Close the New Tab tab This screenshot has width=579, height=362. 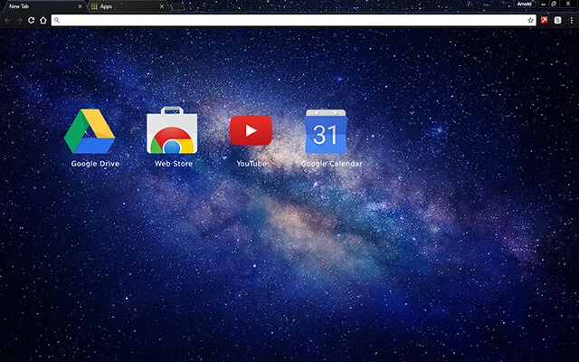(x=80, y=6)
